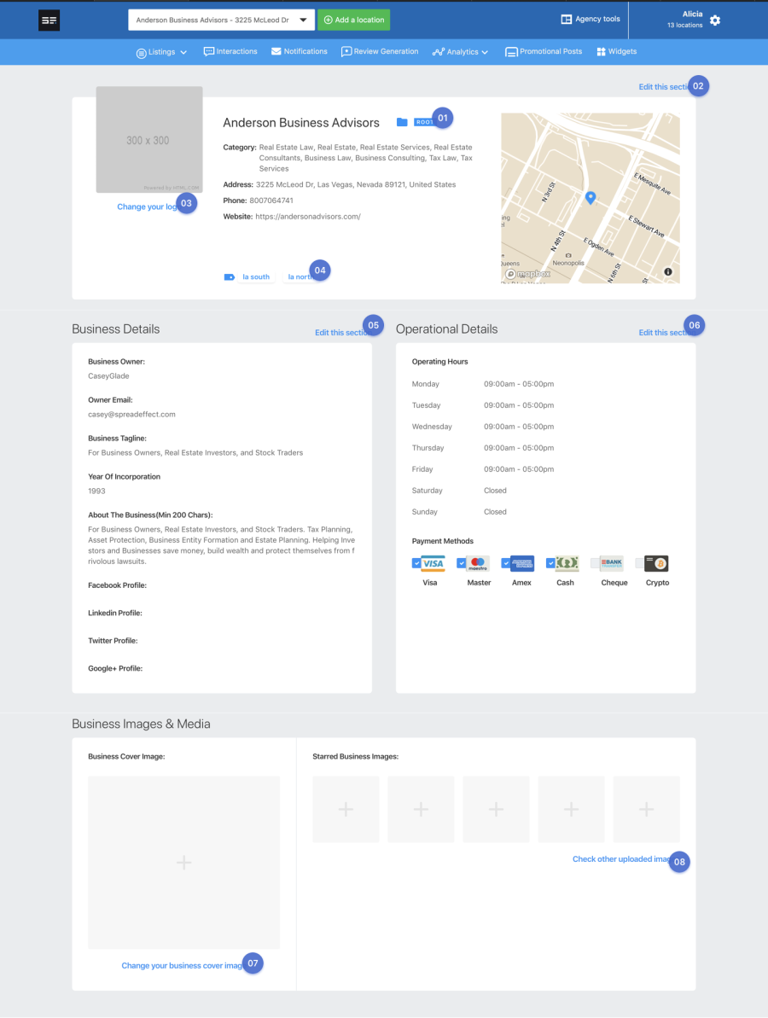Click the 300 x 300 logo placeholder

tap(149, 140)
